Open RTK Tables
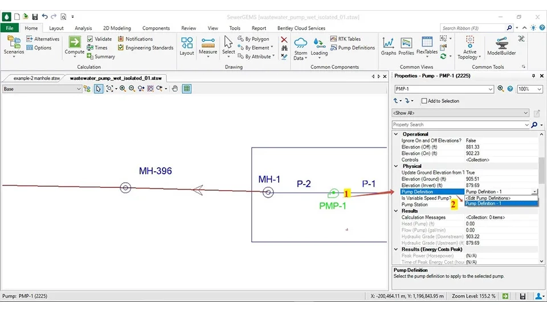Screen dimensions: 547x312 345,39
